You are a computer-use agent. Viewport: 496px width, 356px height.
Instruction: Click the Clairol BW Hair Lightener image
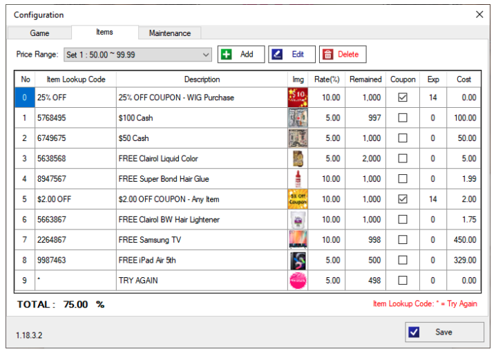(x=298, y=220)
